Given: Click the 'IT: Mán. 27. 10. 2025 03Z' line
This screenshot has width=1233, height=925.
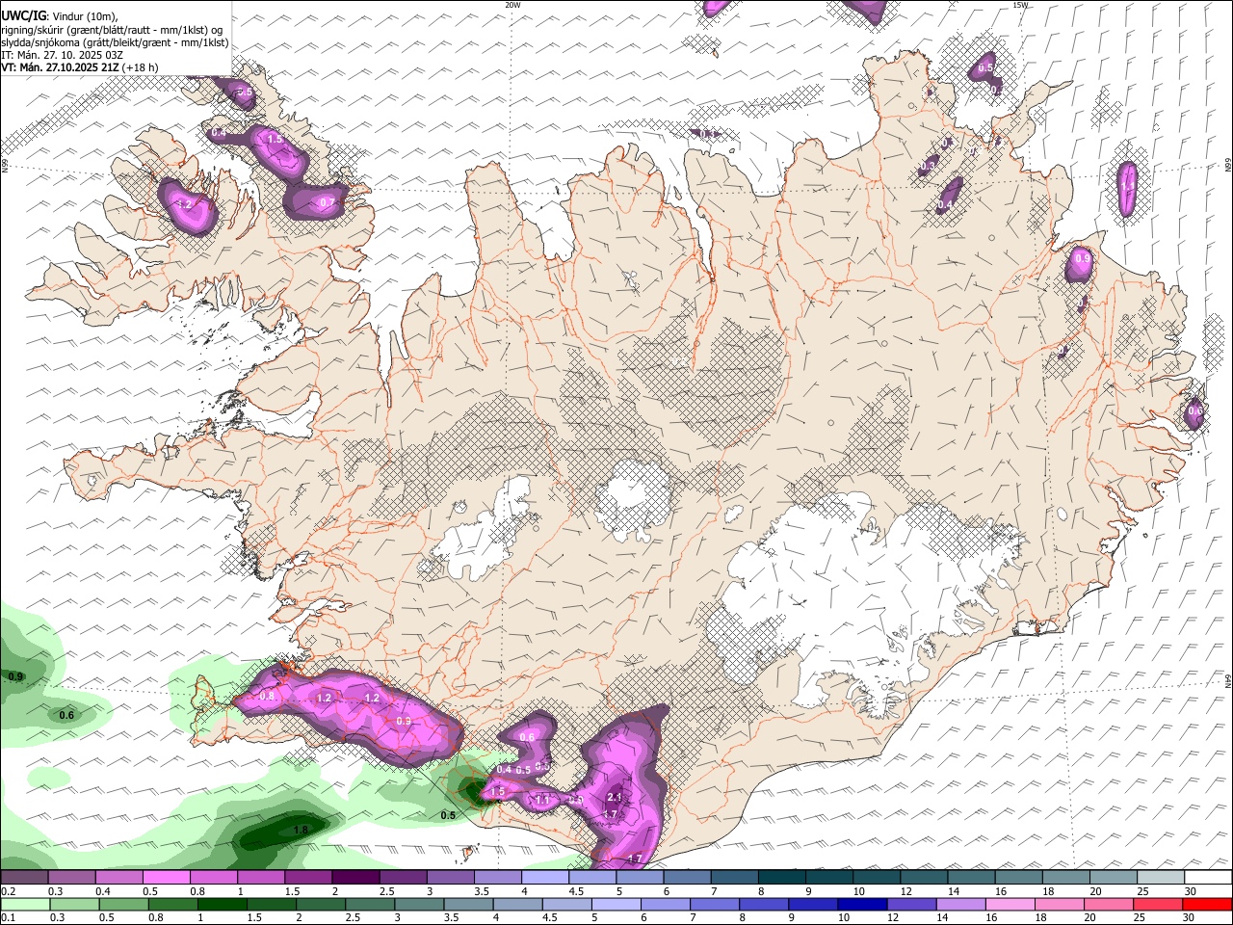Looking at the screenshot, I should coord(62,55).
